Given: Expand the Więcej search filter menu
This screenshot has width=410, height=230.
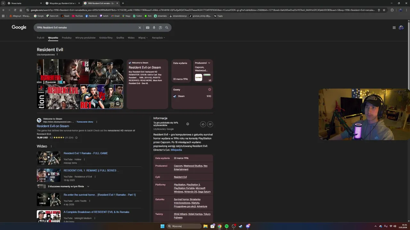Looking at the screenshot, I should pos(143,38).
